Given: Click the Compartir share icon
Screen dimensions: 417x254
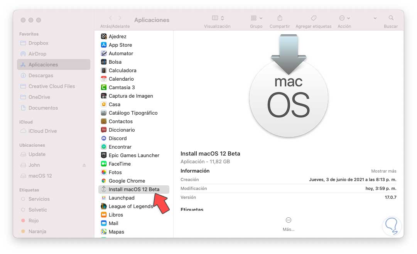Looking at the screenshot, I should click(x=280, y=18).
